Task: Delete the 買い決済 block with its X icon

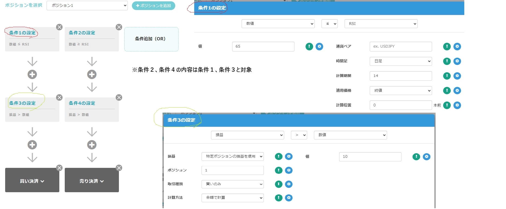Action: point(59,168)
